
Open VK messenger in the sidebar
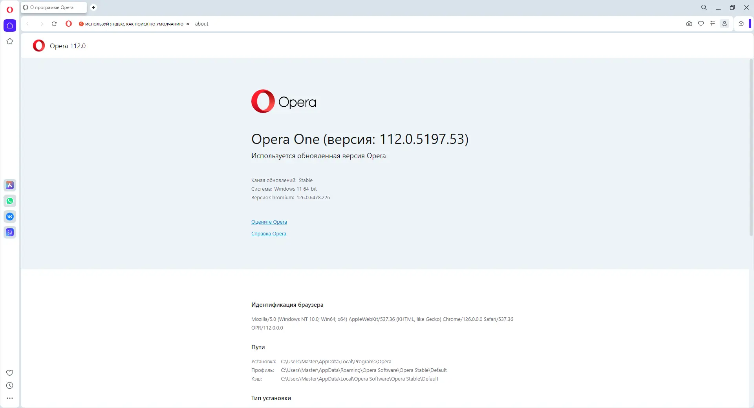[10, 217]
